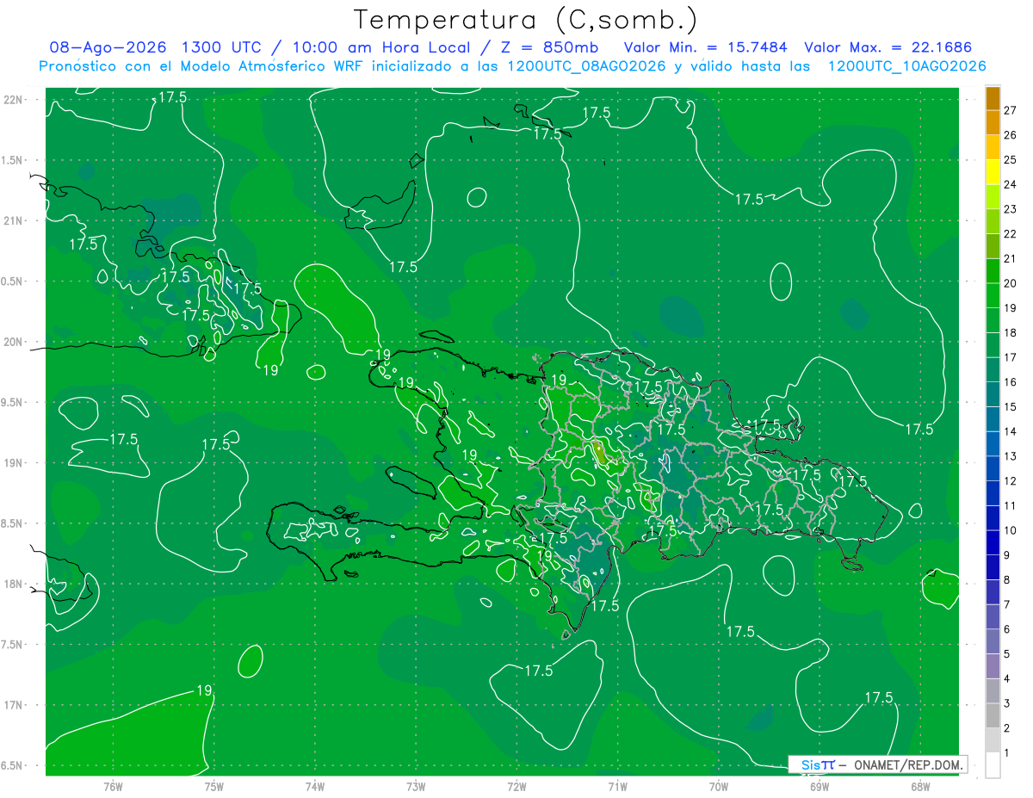The width and height of the screenshot is (1033, 798).
Task: Click the longitude label "71W"
Action: 617,786
